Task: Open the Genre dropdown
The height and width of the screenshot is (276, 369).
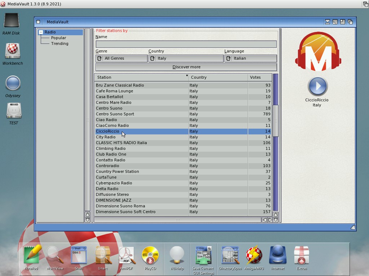Action: [121, 58]
